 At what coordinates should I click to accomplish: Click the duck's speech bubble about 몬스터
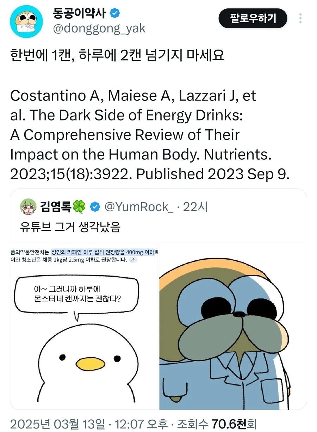(75, 294)
